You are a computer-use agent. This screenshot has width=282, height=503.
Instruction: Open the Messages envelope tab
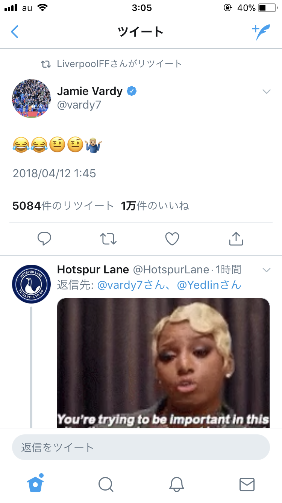tap(247, 484)
